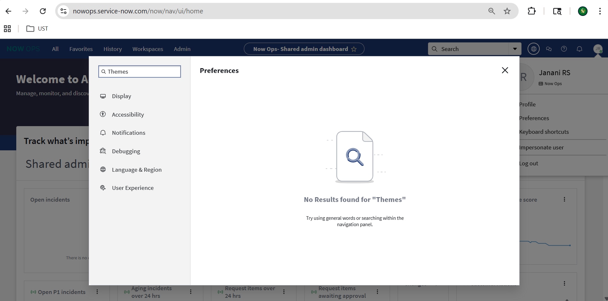
Task: Open the Chrome profile avatar
Action: [x=583, y=11]
